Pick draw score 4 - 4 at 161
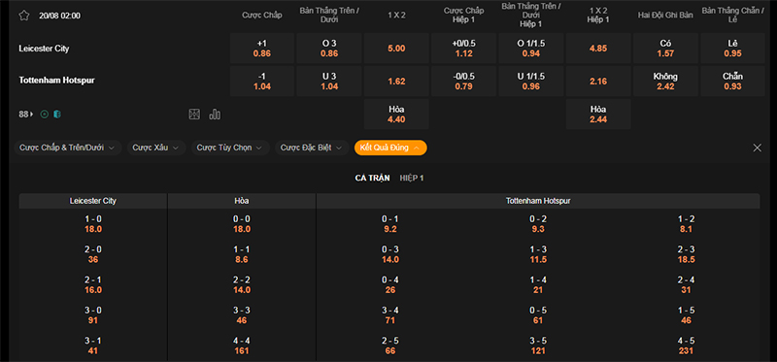The image size is (777, 362). pos(242,346)
